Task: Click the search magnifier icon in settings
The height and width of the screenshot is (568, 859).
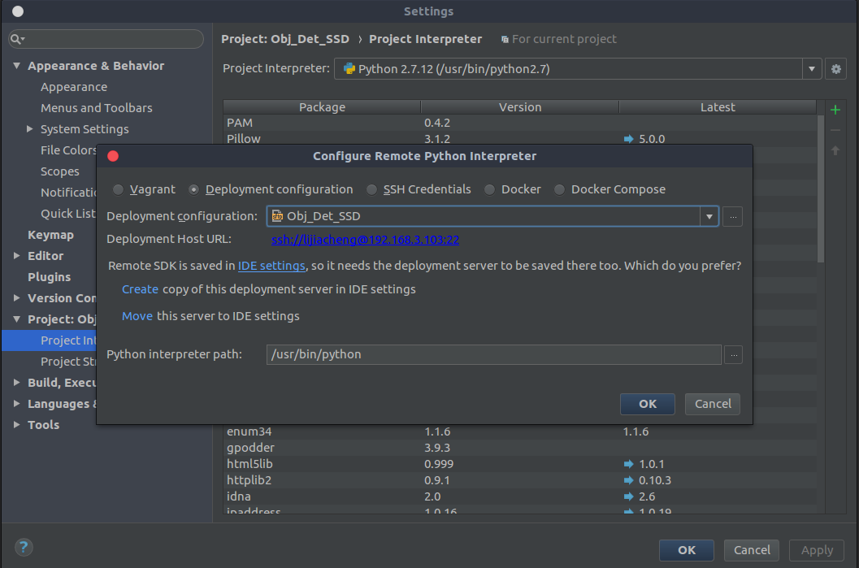Action: coord(17,39)
